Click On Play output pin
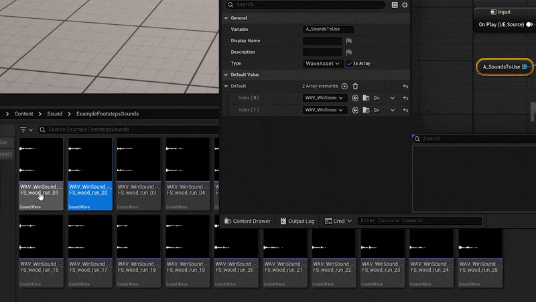Screen dimensions: 536x302 pos(529,25)
